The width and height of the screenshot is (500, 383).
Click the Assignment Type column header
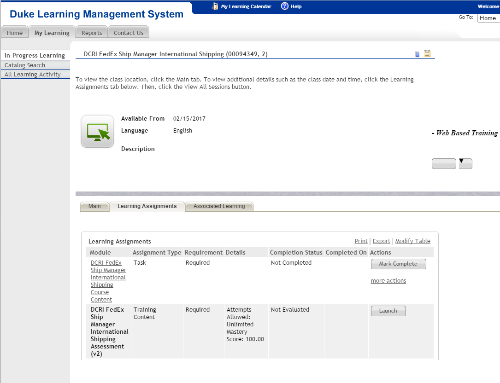click(157, 252)
